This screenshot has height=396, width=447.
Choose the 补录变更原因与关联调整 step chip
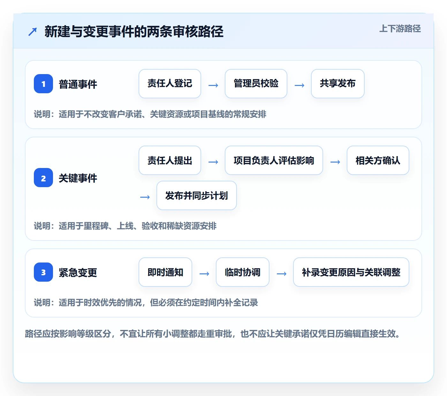click(x=351, y=272)
